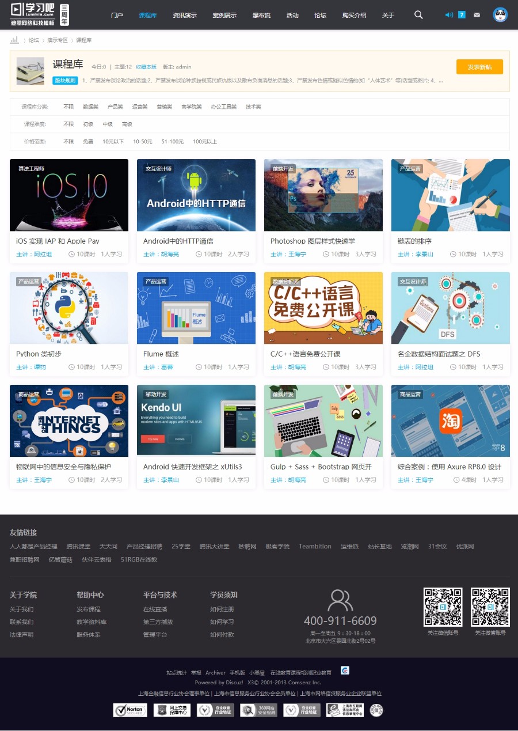Click the bar chart breadcrumb home icon
Viewport: 518px width, 731px height.
pos(14,40)
